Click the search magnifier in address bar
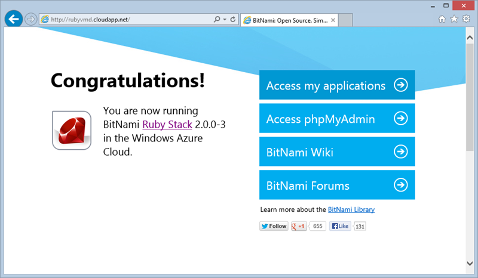The image size is (478, 278). click(x=217, y=20)
